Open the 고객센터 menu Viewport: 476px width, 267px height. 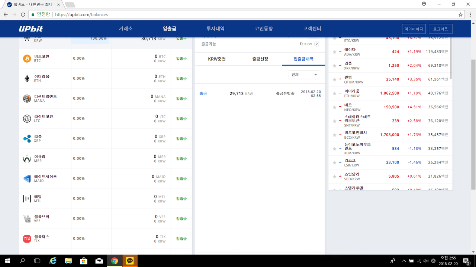click(312, 29)
